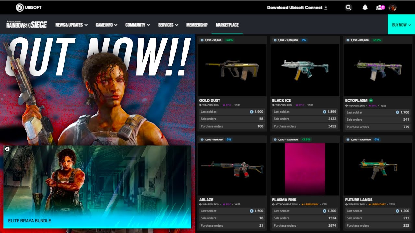Expand the Game Info menu

click(106, 25)
